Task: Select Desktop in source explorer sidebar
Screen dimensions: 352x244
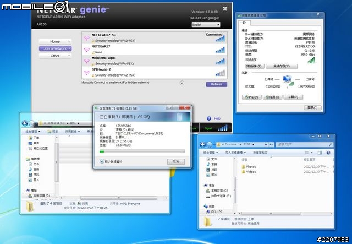Action: [34, 143]
